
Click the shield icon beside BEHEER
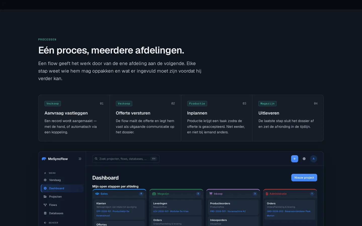(x=45, y=223)
